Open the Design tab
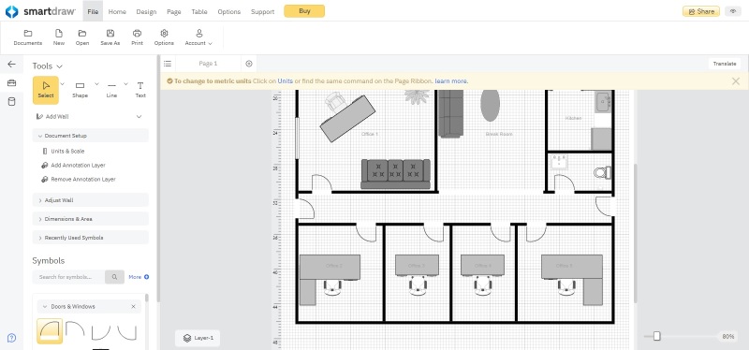This screenshot has width=749, height=350. coord(146,11)
